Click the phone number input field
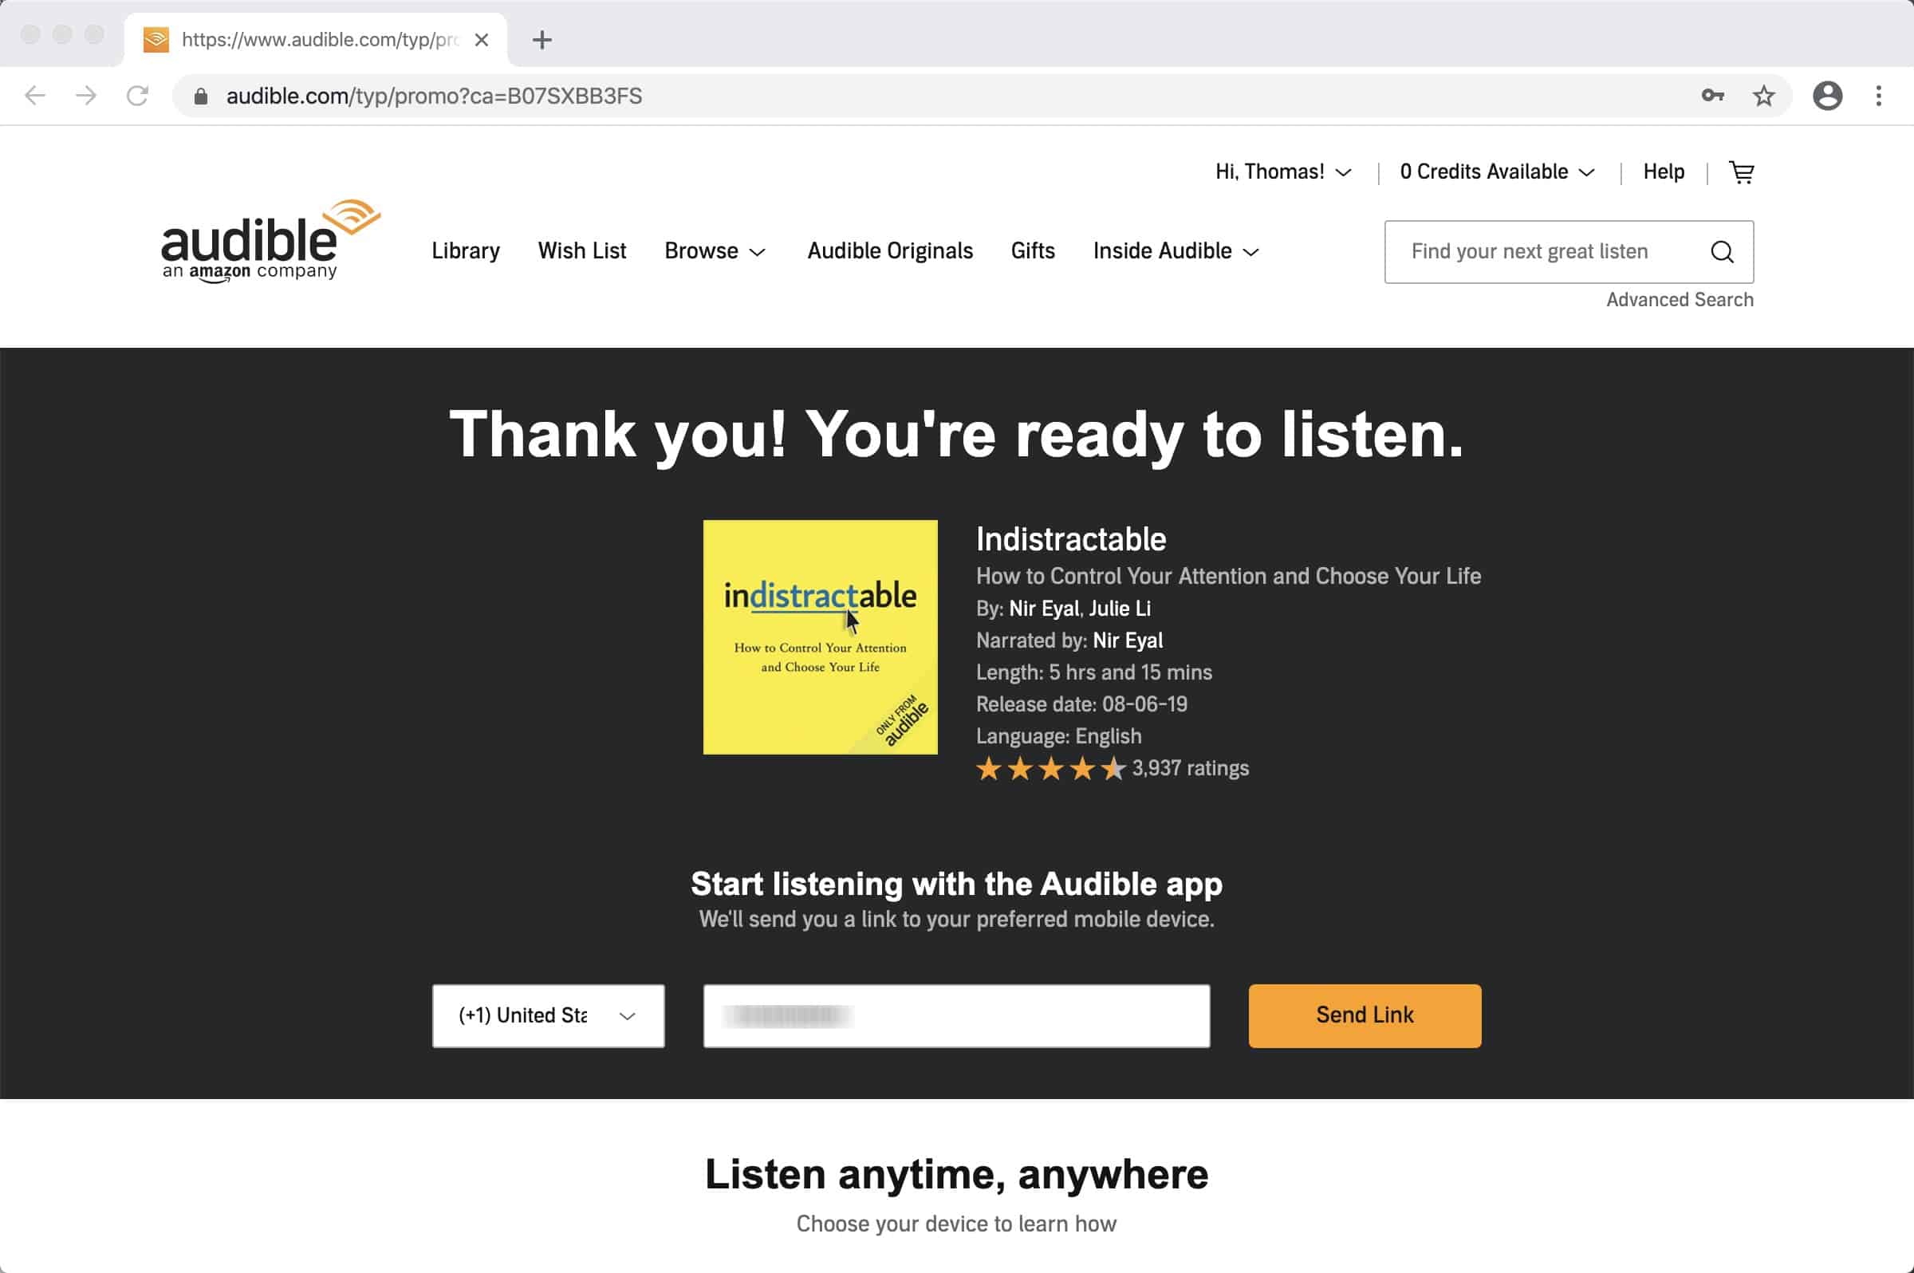Image resolution: width=1914 pixels, height=1273 pixels. coord(956,1015)
